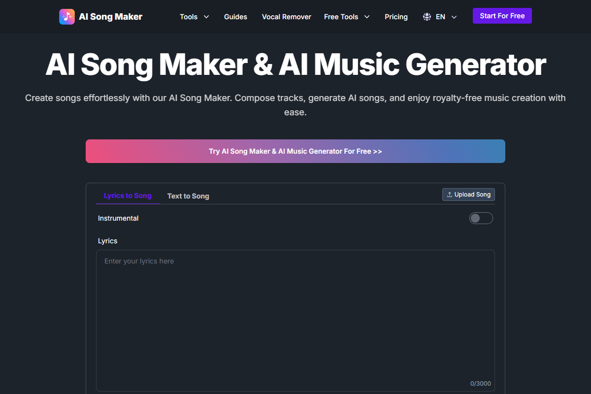Click the lyrics entry text area
591x394 pixels.
(x=295, y=320)
